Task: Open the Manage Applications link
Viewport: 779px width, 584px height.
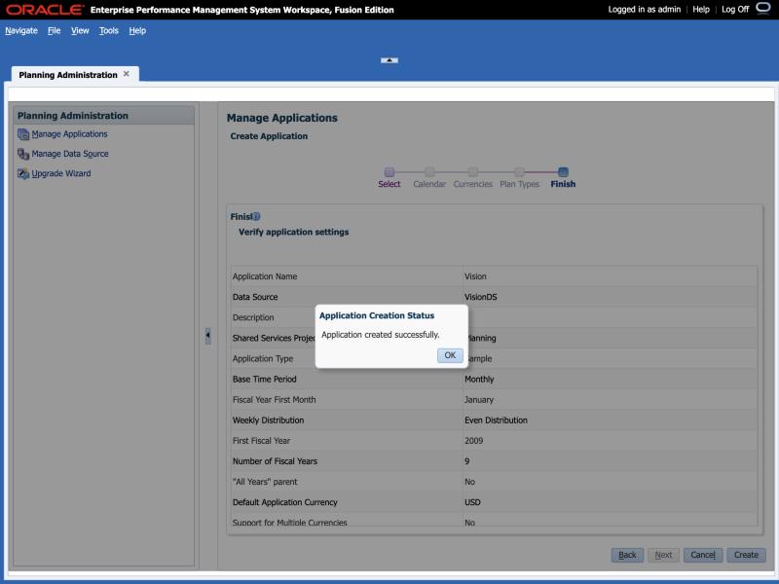Action: 69,134
